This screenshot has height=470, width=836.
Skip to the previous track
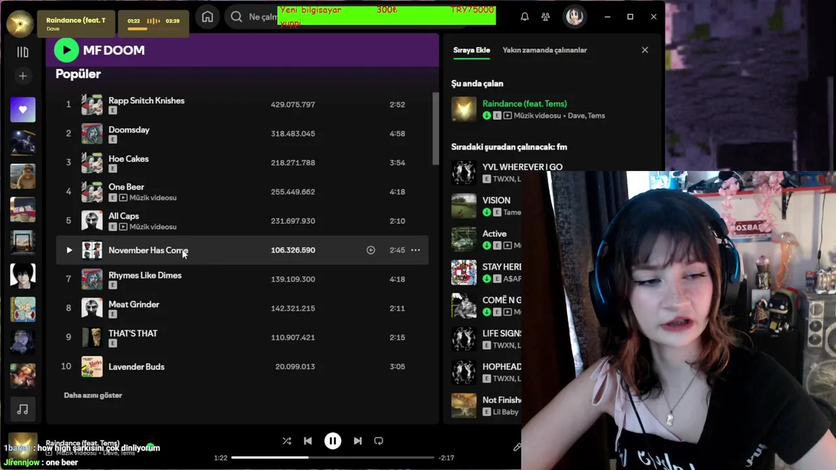308,441
